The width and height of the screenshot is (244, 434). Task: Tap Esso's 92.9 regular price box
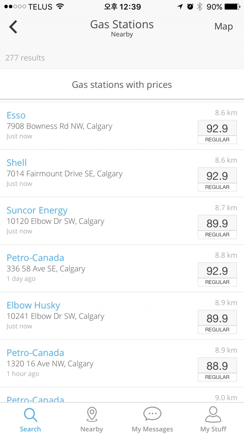(217, 132)
